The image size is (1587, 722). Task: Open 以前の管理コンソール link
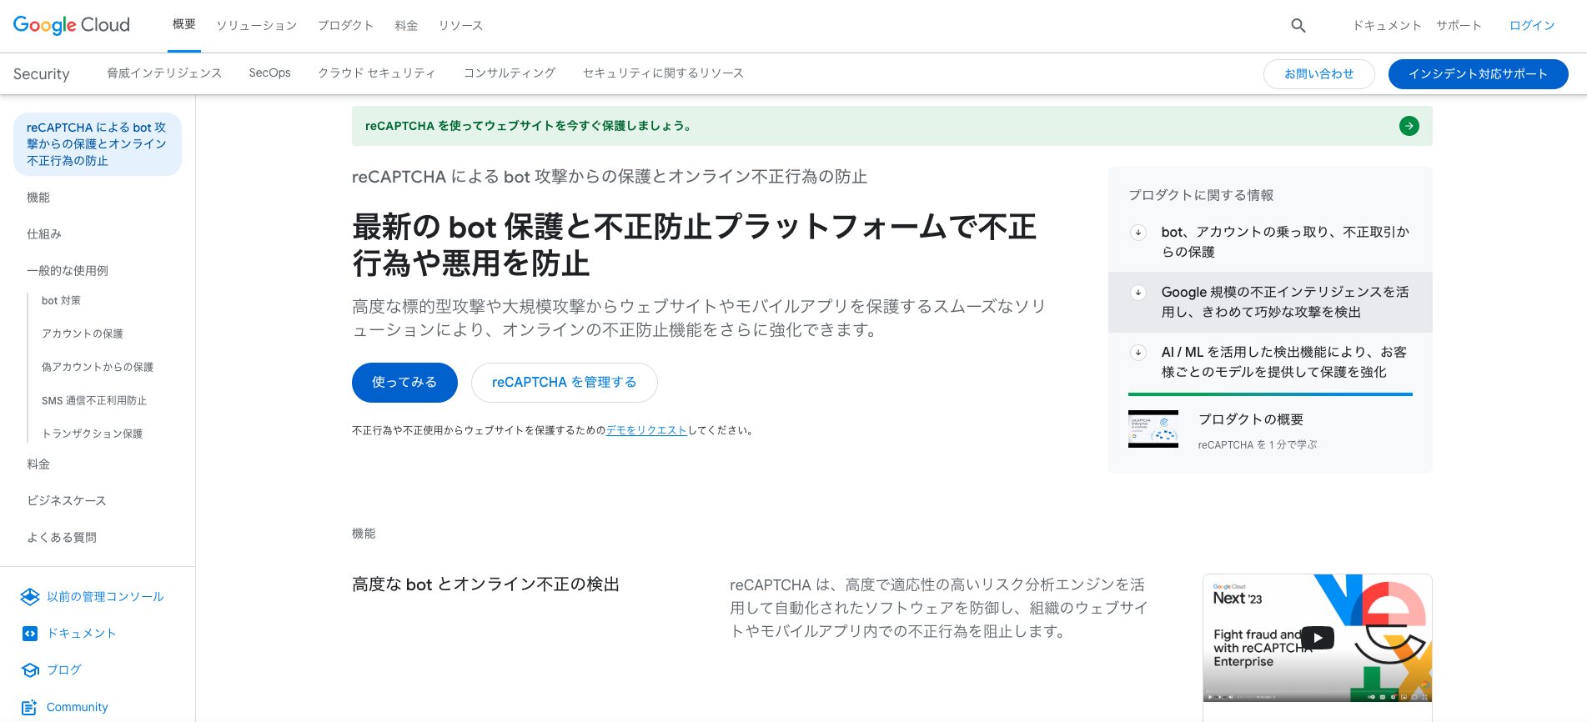[x=105, y=597]
